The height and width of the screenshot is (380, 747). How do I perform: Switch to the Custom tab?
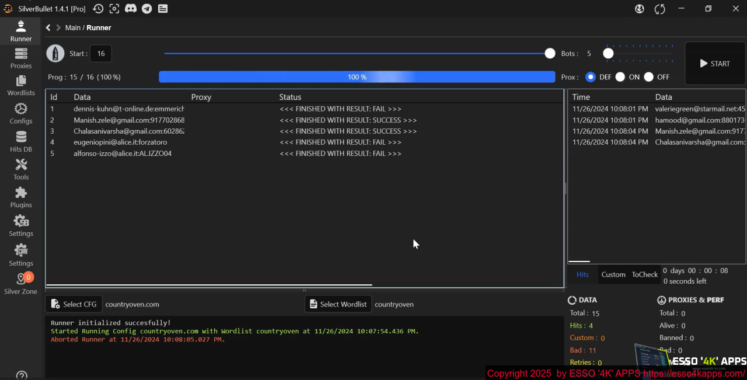pos(613,274)
